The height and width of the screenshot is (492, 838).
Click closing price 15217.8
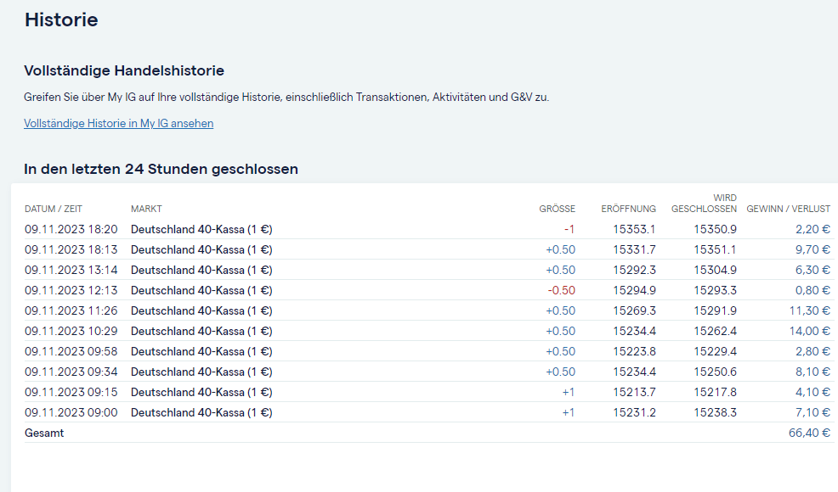pos(715,392)
